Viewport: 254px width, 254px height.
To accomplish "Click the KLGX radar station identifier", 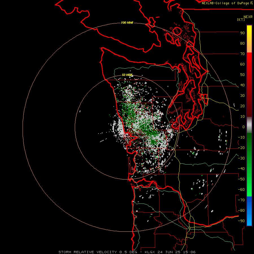I will pos(150,252).
